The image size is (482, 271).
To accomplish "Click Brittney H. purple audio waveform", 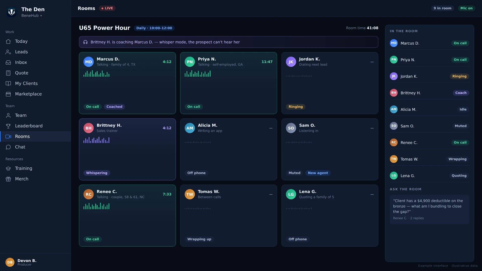I will click(96, 140).
